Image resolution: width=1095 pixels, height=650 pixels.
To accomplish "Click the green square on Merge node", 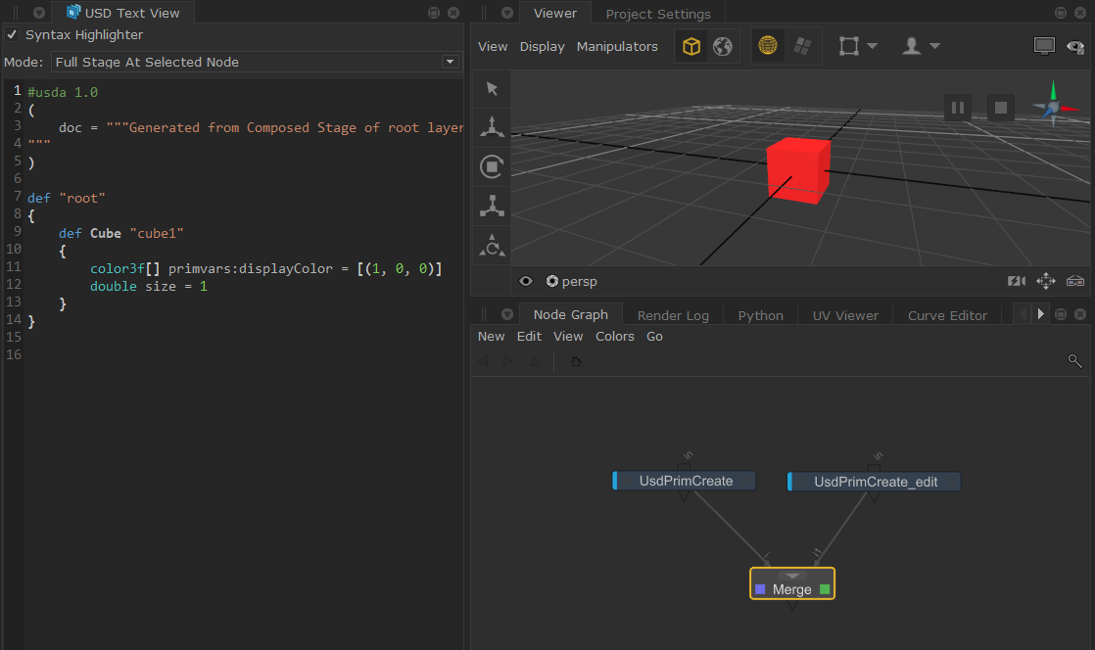I will pyautogui.click(x=825, y=589).
